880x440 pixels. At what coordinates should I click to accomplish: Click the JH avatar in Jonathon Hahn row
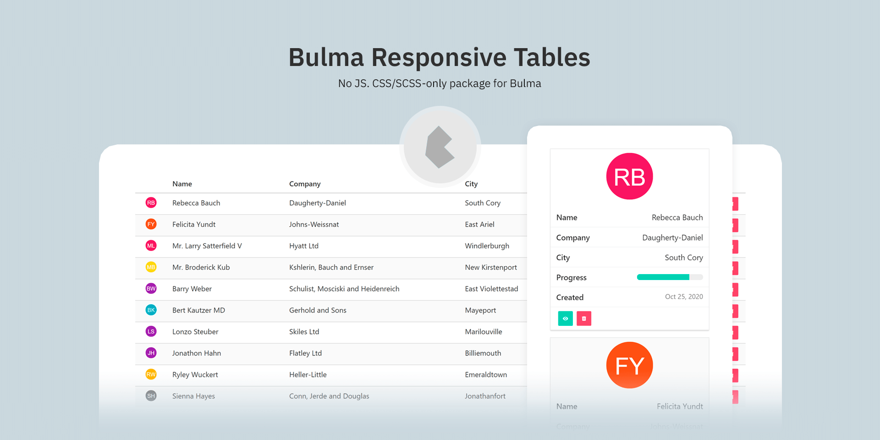[151, 353]
